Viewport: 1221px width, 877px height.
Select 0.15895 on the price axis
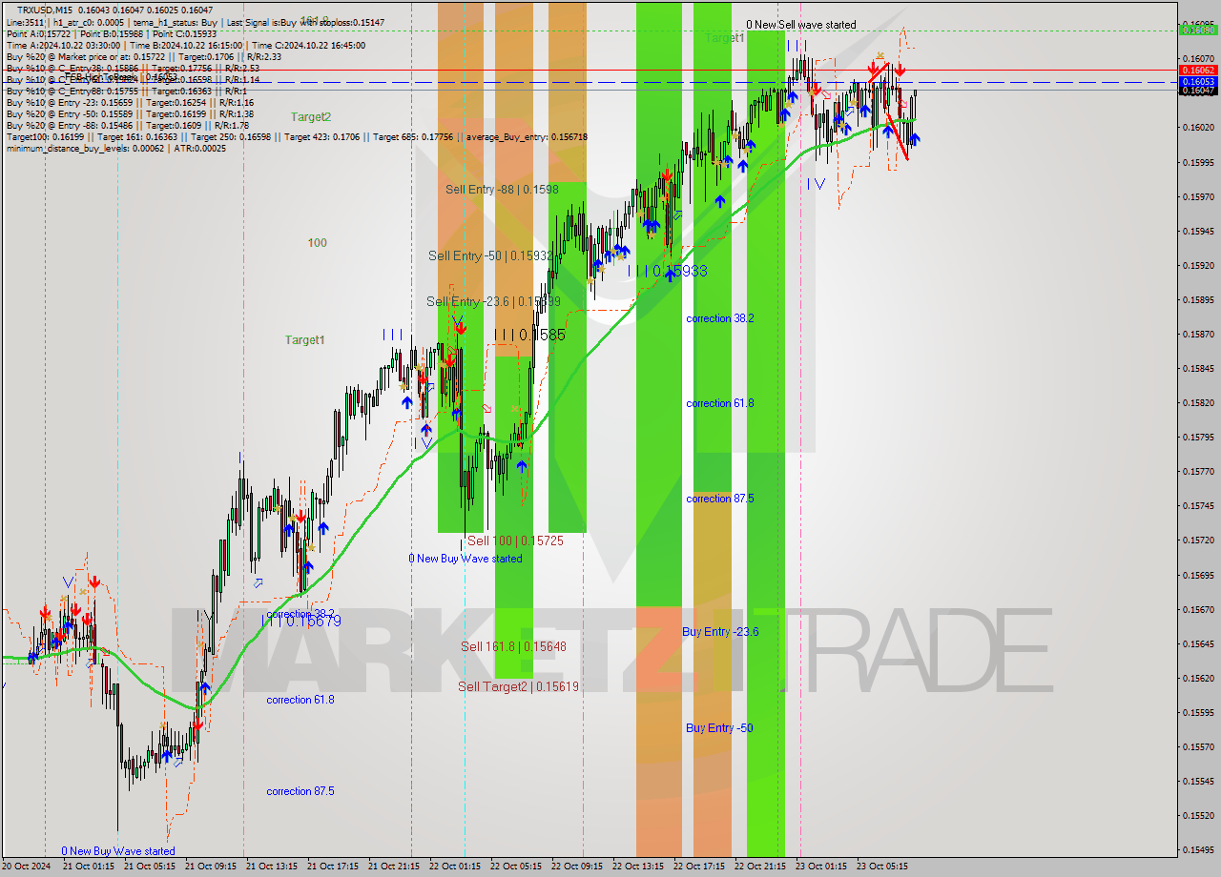[x=1197, y=300]
